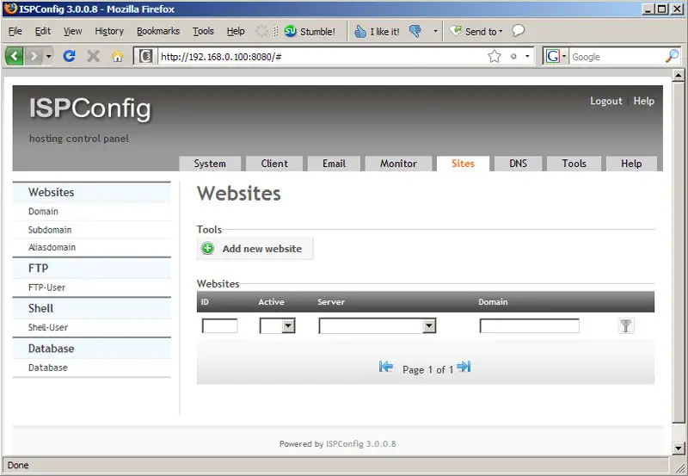Apply the filter with the funnel icon
Screen dimensions: 688x476
(x=626, y=326)
